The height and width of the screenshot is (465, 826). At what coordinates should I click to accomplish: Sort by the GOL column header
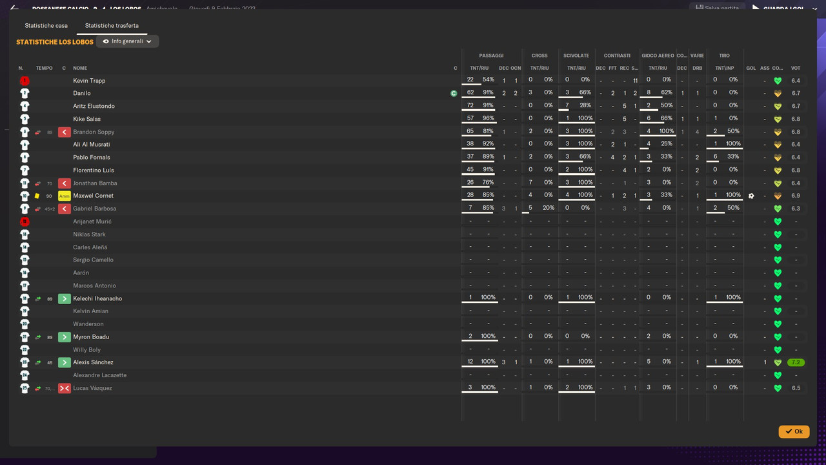pos(751,68)
